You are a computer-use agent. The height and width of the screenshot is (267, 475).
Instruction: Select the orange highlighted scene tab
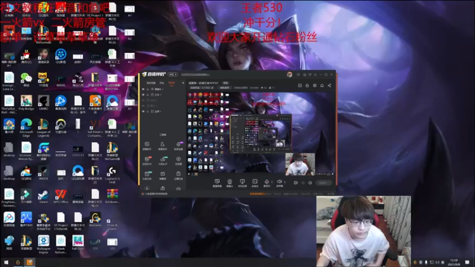(172, 83)
